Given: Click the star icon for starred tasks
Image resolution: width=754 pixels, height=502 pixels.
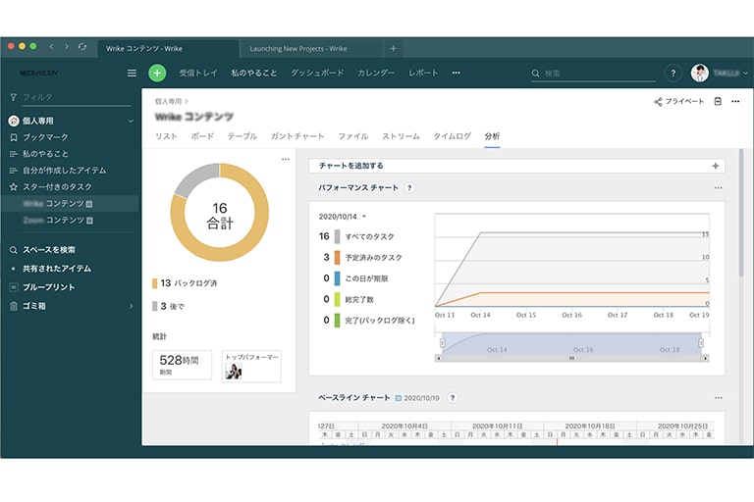Looking at the screenshot, I should point(14,187).
